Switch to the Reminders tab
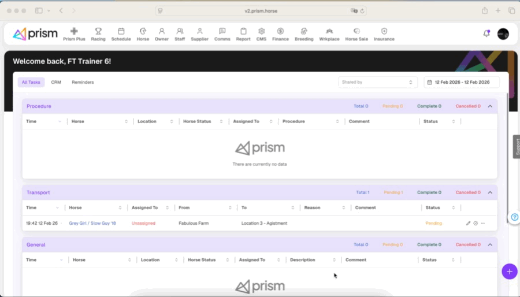This screenshot has height=297, width=520. pyautogui.click(x=83, y=82)
